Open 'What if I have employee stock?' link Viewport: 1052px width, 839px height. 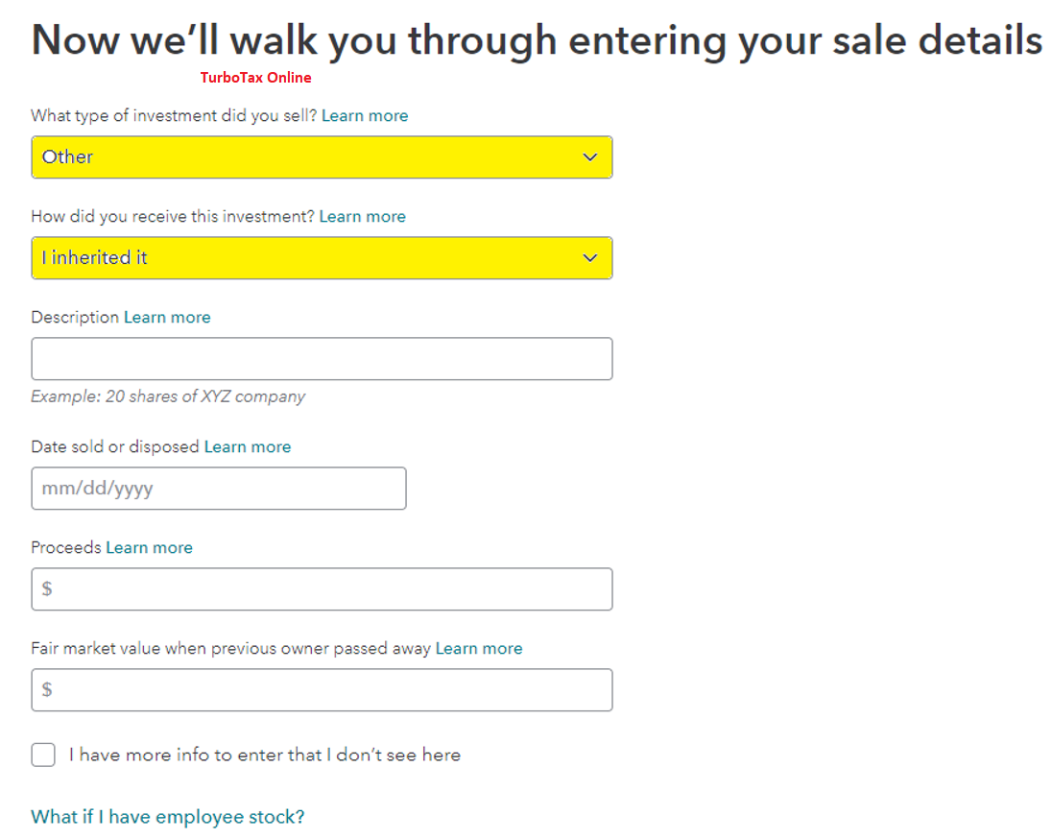pos(168,816)
